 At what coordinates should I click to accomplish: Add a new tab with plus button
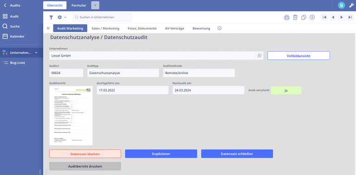click(x=95, y=5)
